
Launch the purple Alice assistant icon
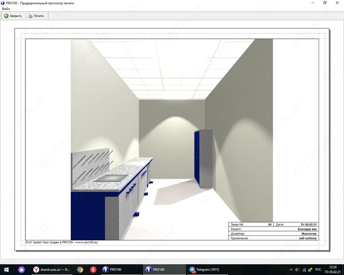(21, 269)
